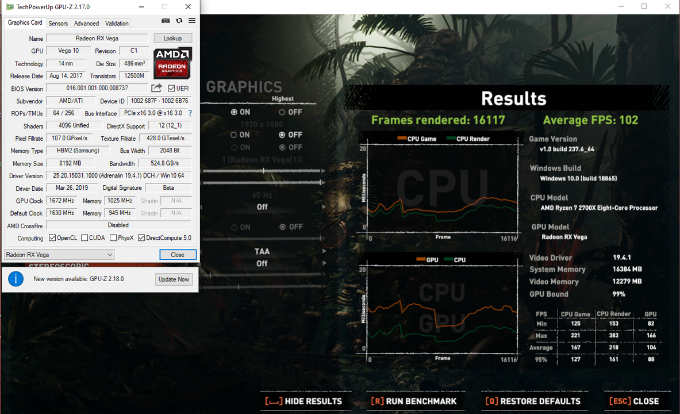Toggle the PhysX checkbox
The height and width of the screenshot is (414, 680).
click(113, 238)
